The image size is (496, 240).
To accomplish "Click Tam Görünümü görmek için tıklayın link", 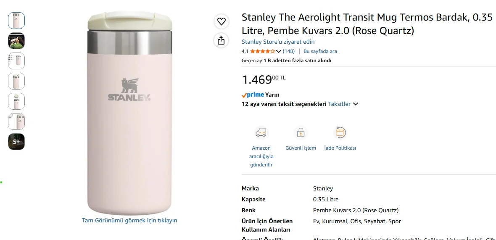I will coord(129,220).
